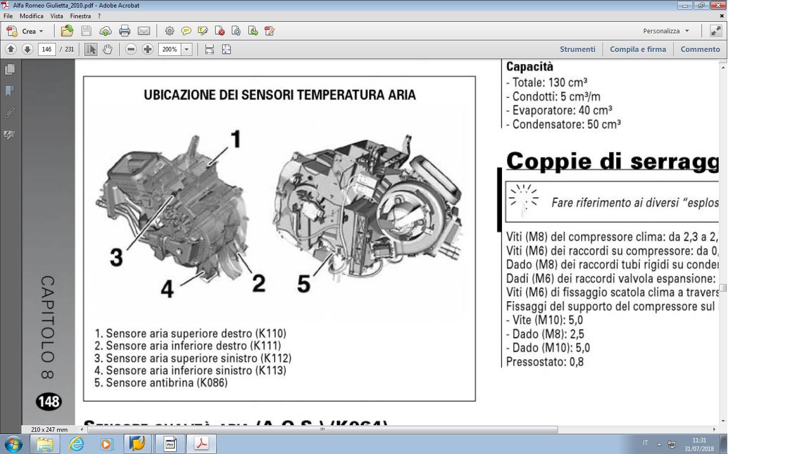Click the read mode expand icon
The height and width of the screenshot is (454, 805).
[716, 31]
